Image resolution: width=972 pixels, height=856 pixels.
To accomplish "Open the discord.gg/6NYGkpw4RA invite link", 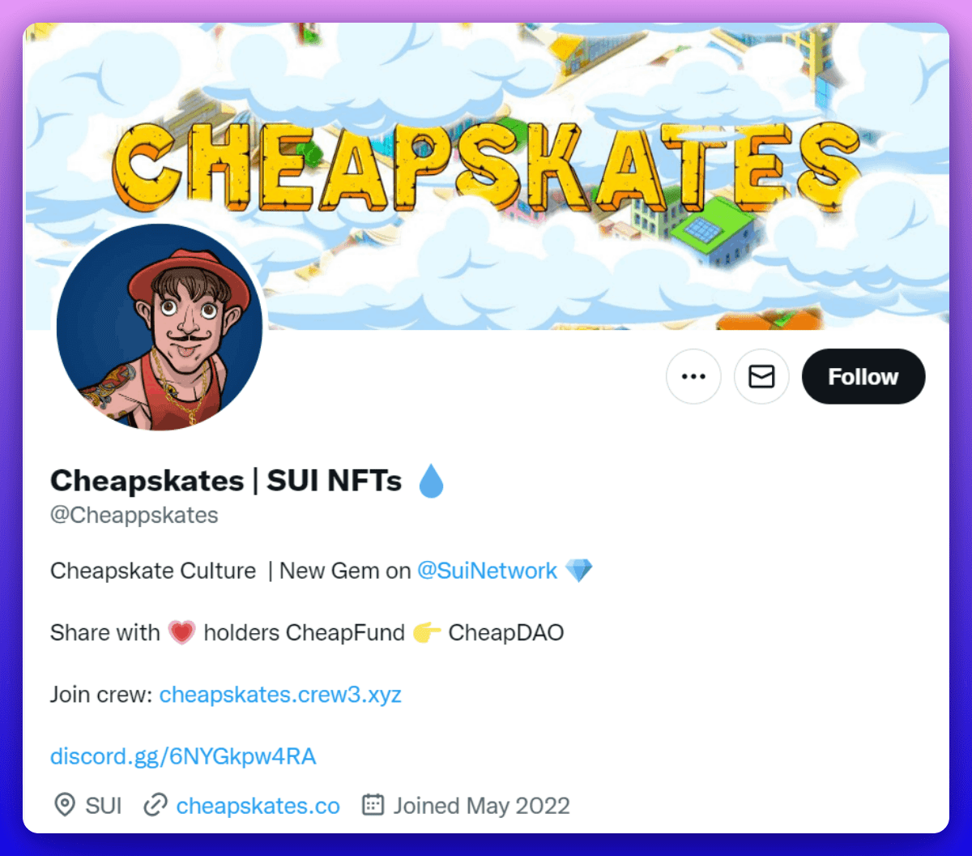I will [183, 756].
